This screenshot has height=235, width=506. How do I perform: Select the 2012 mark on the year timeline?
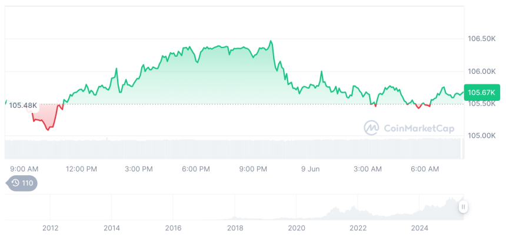click(50, 227)
